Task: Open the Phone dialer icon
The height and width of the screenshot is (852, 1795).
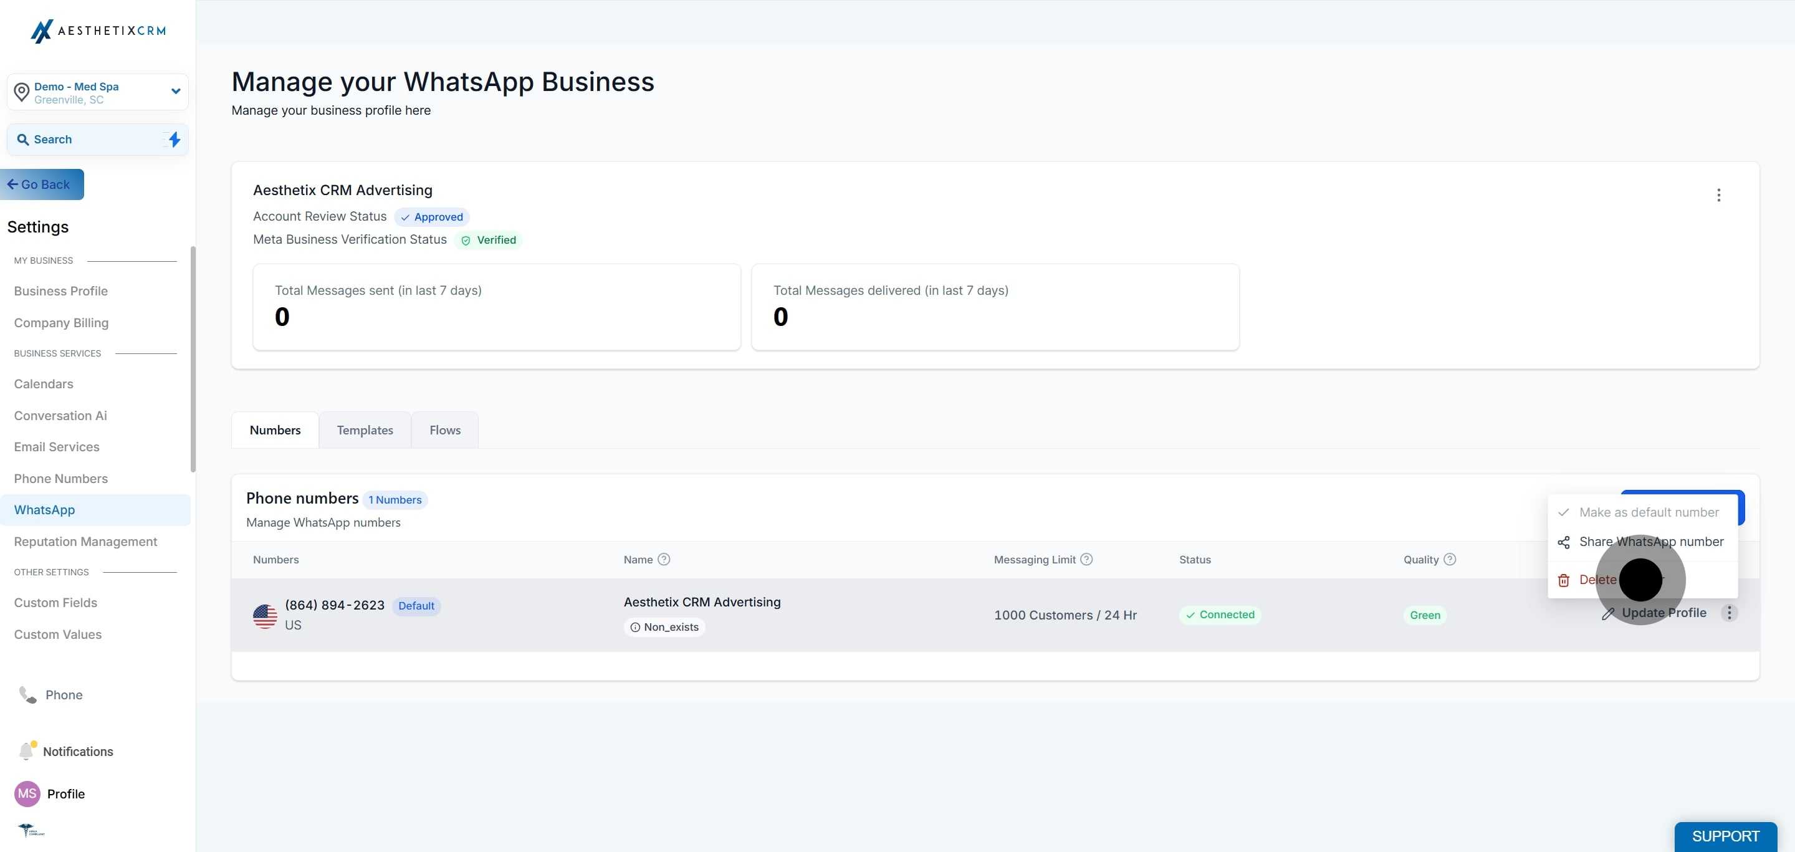Action: tap(28, 694)
